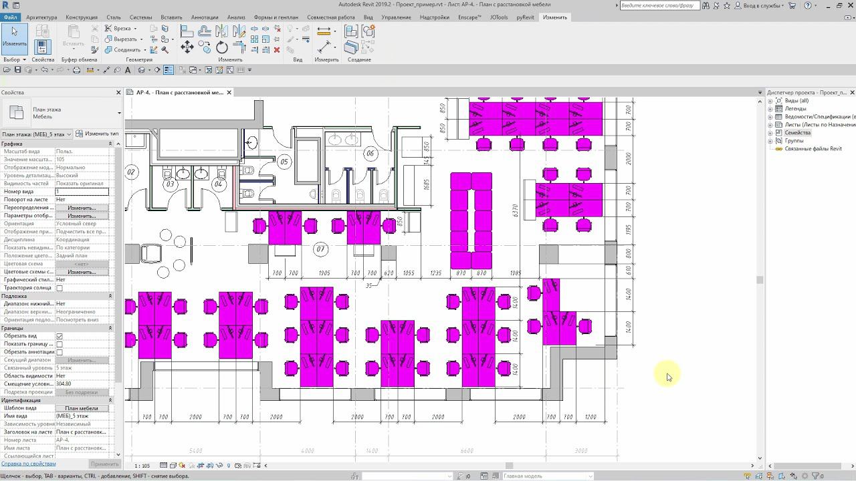Viewport: 856px width, 481px height.
Task: Open the Справка по свойствам link
Action: (28, 464)
